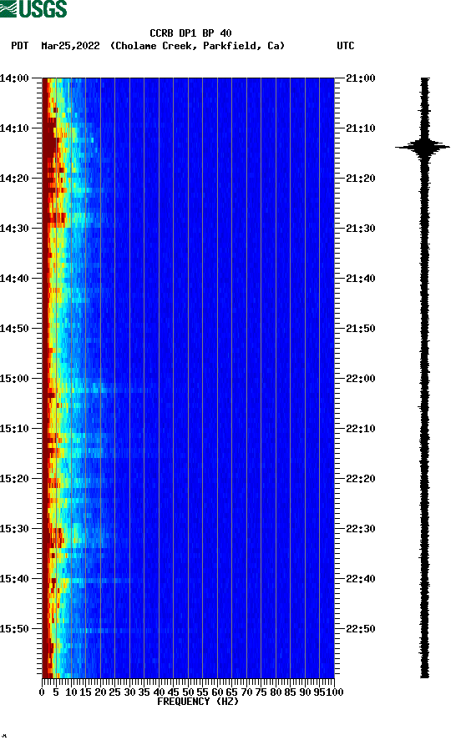Click the 22:10 UTC time label
The image size is (461, 745).
(361, 429)
